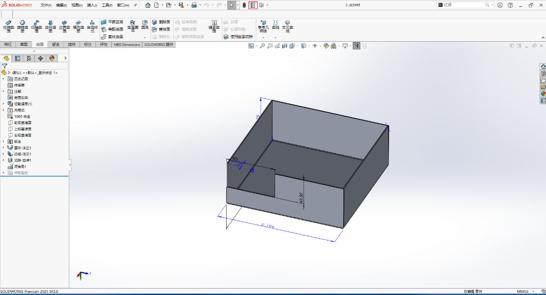546x295 pixels.
Task: Open the PropertyManager tab in left panel
Action: click(18, 58)
